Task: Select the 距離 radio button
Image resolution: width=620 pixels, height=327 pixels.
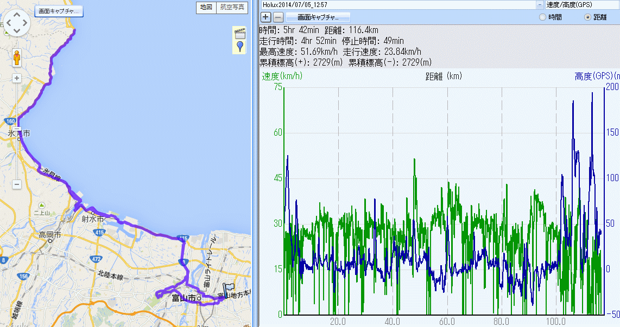Action: tap(587, 17)
